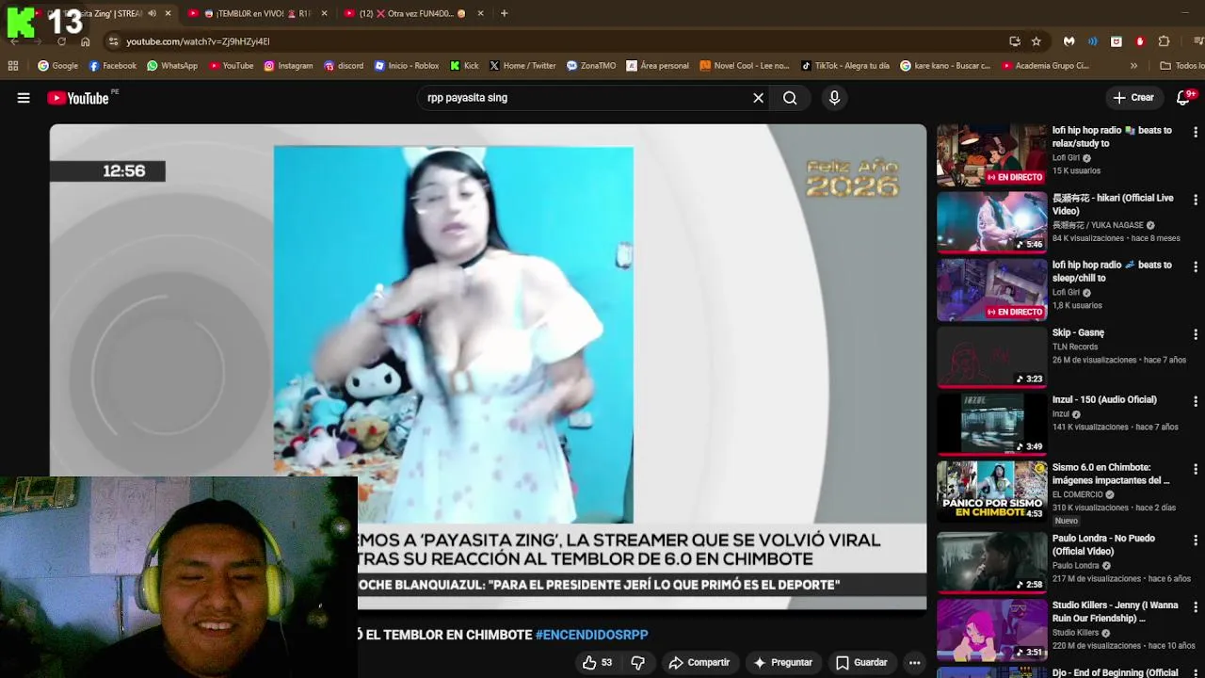Open the bookmarks apps grid icon

click(13, 66)
